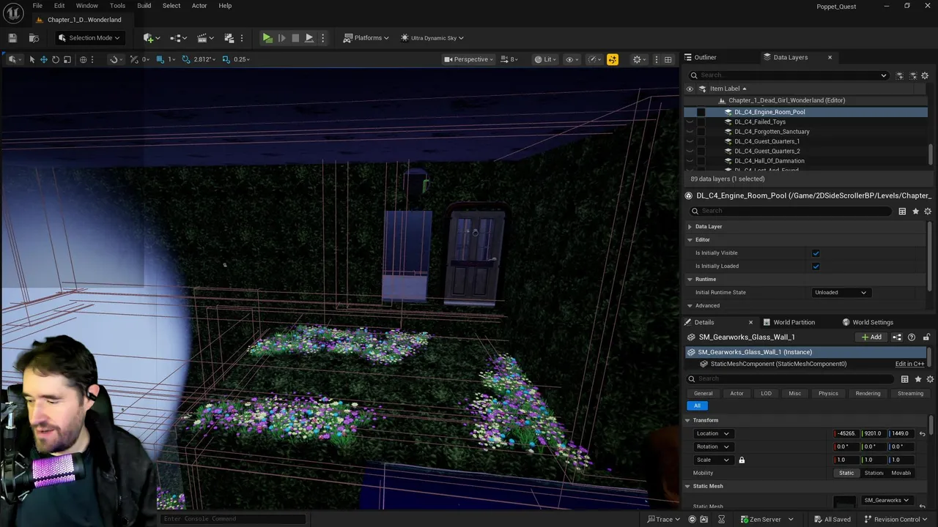Open the Tools menu
The image size is (938, 527).
pos(117,6)
